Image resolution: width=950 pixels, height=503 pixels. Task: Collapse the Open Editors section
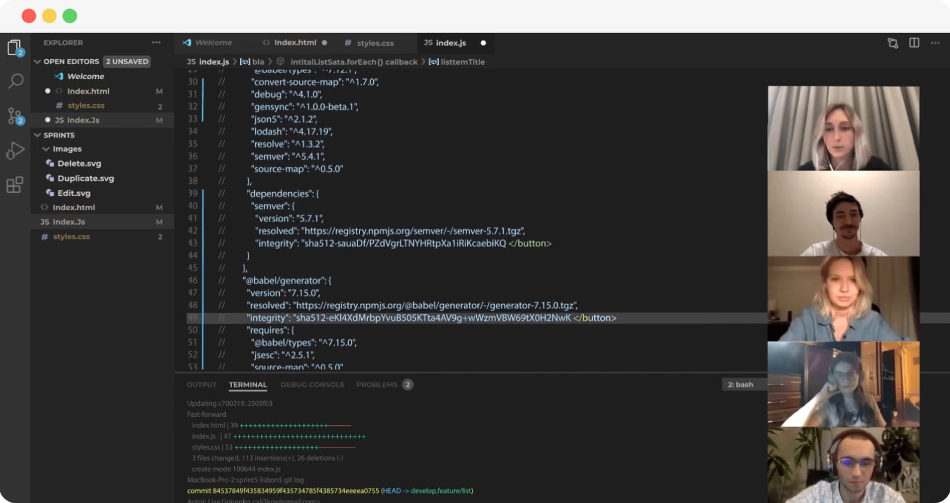(x=38, y=62)
